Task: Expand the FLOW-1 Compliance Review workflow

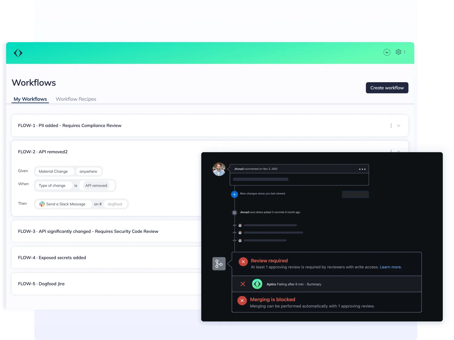Action: tap(399, 125)
